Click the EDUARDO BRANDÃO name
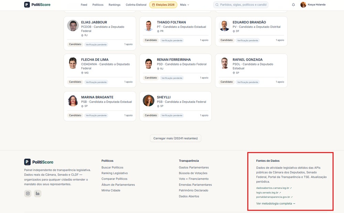344x213 pixels. pos(249,22)
